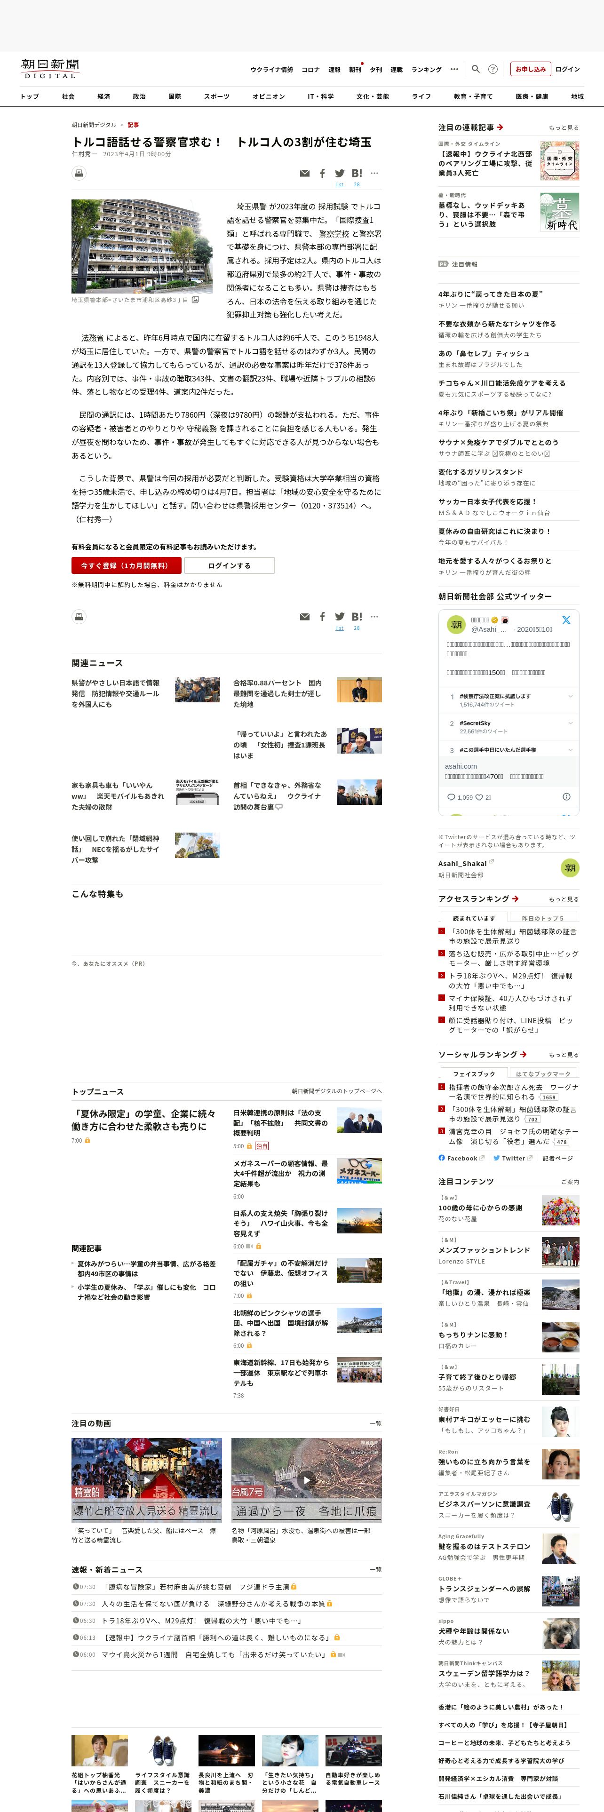604x1812 pixels.
Task: Reply to embedded tweet via speech bubble
Action: click(452, 797)
